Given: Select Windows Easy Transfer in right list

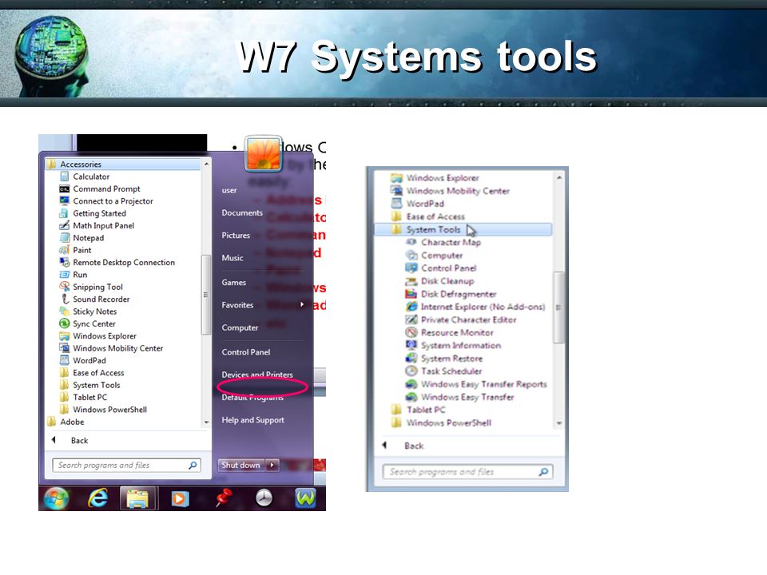Looking at the screenshot, I should coord(460,397).
